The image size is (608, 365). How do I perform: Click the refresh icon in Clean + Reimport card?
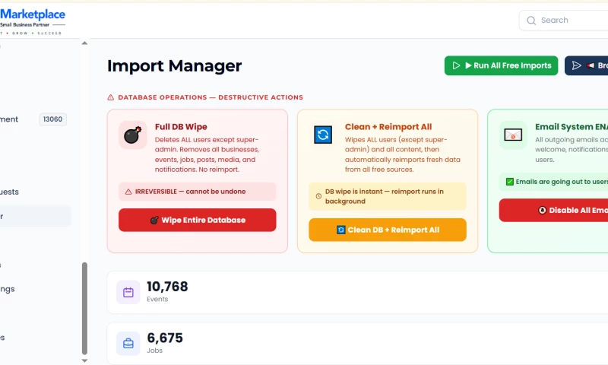322,135
